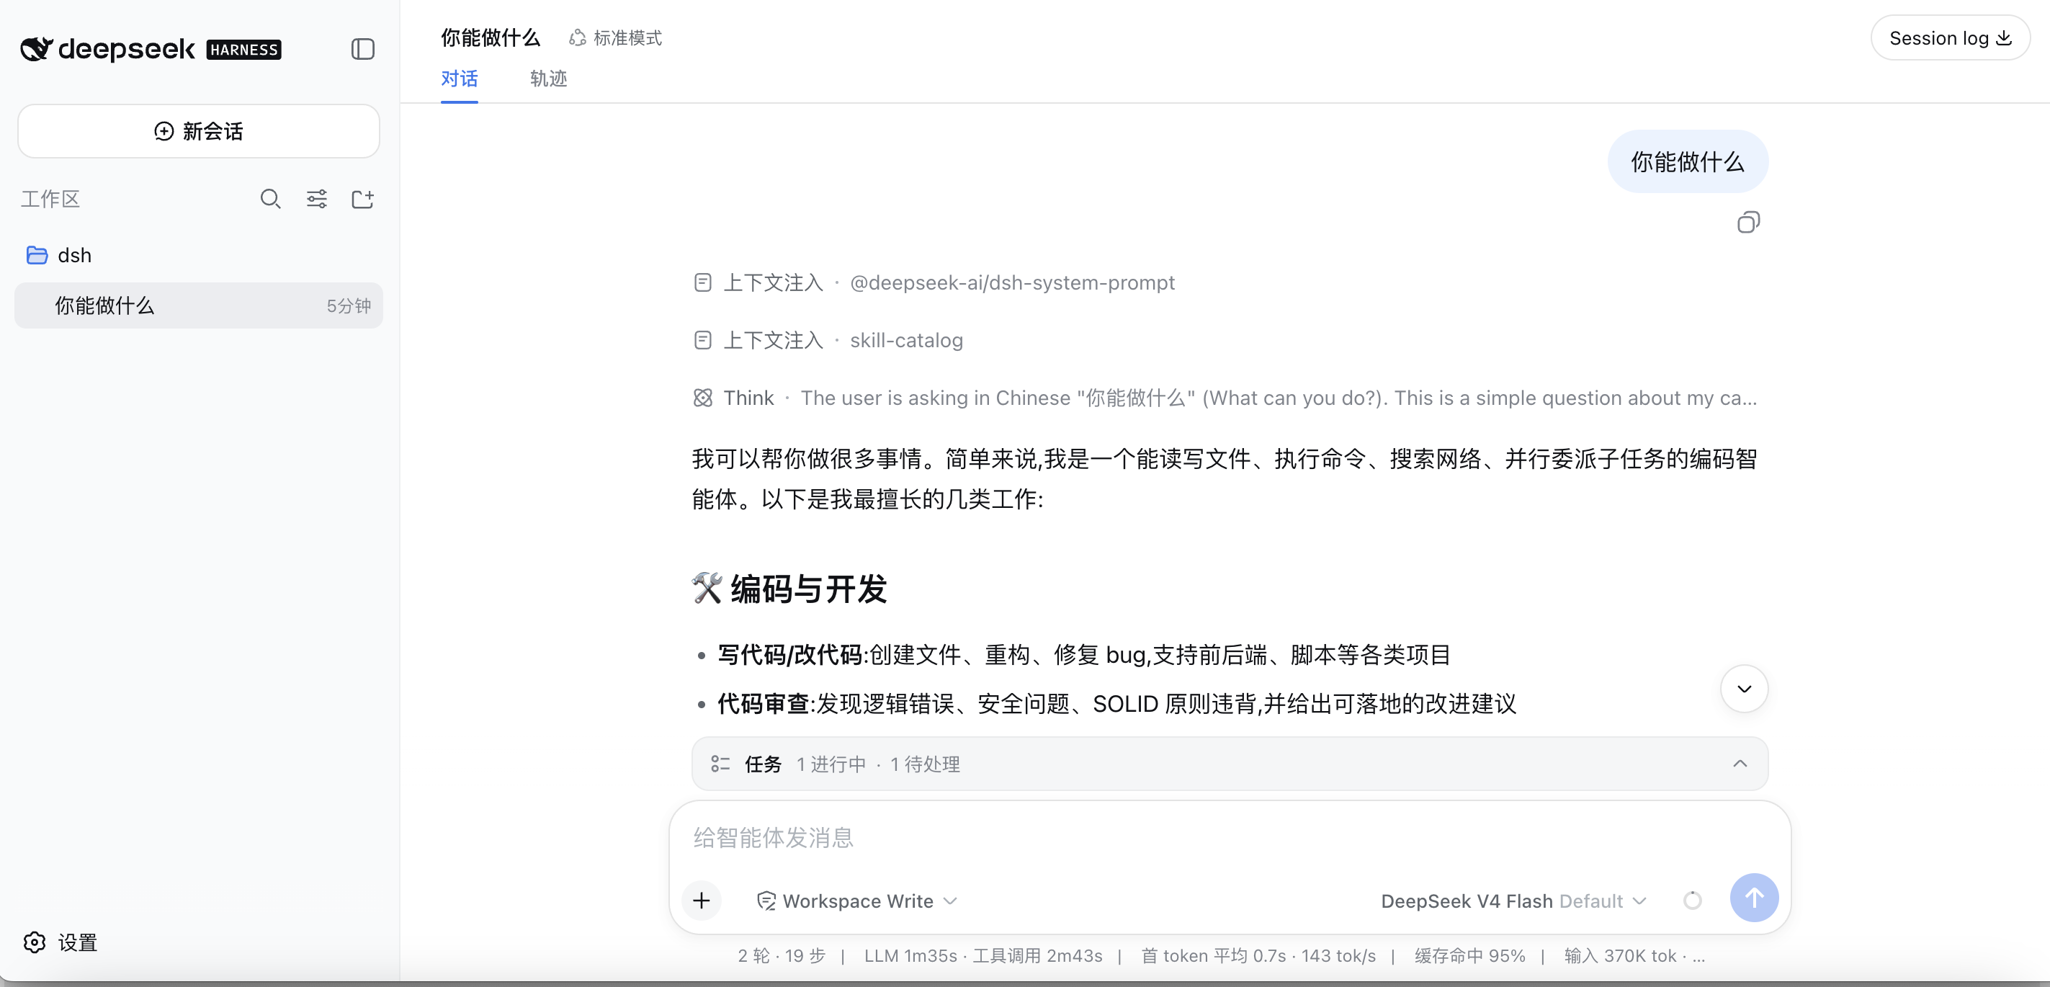Click 首 token 平均 0.7s status entry
The height and width of the screenshot is (987, 2050).
(x=1214, y=956)
